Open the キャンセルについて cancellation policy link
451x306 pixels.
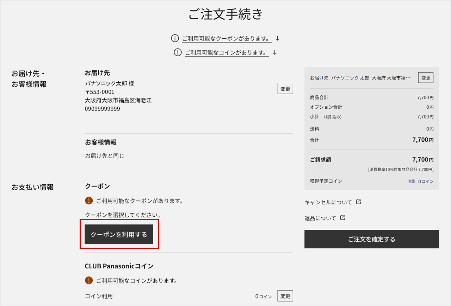click(328, 202)
